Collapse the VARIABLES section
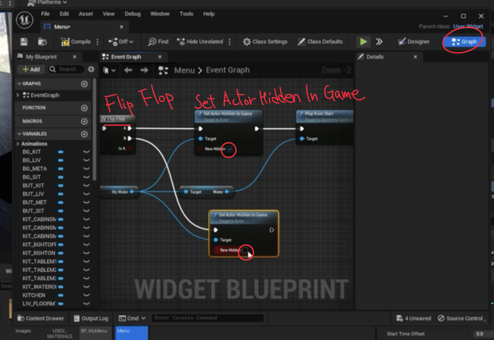 19,134
